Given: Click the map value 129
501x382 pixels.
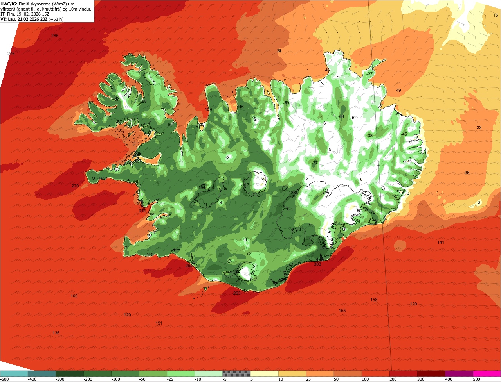Looking at the screenshot, I should pyautogui.click(x=127, y=315).
